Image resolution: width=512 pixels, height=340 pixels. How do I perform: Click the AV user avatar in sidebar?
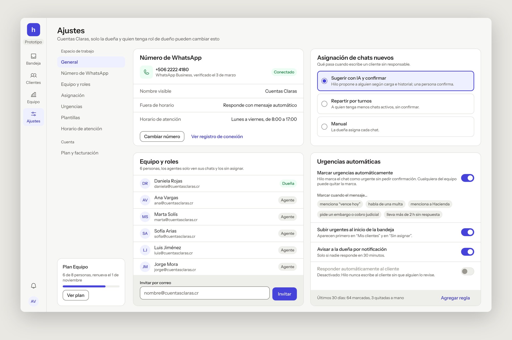(34, 301)
